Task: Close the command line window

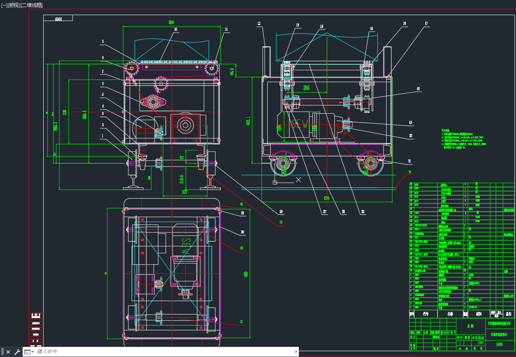Action: 8,352
